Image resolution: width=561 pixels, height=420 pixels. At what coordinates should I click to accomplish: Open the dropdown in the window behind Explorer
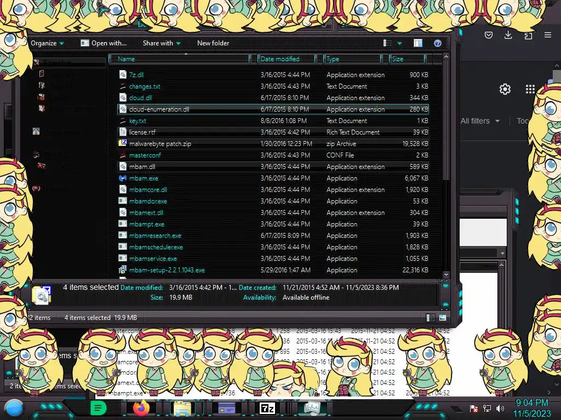502,253
